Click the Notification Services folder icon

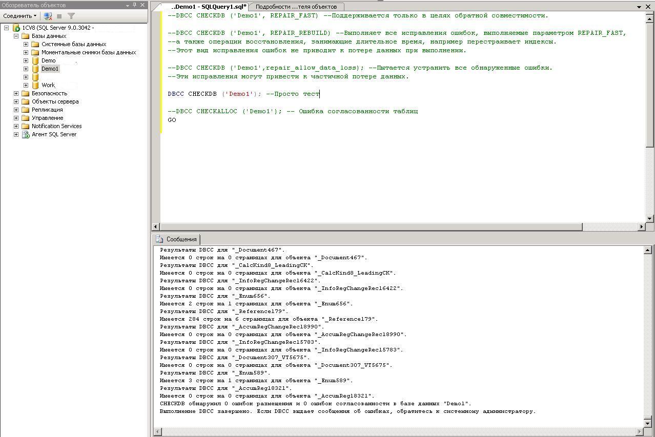pyautogui.click(x=26, y=126)
